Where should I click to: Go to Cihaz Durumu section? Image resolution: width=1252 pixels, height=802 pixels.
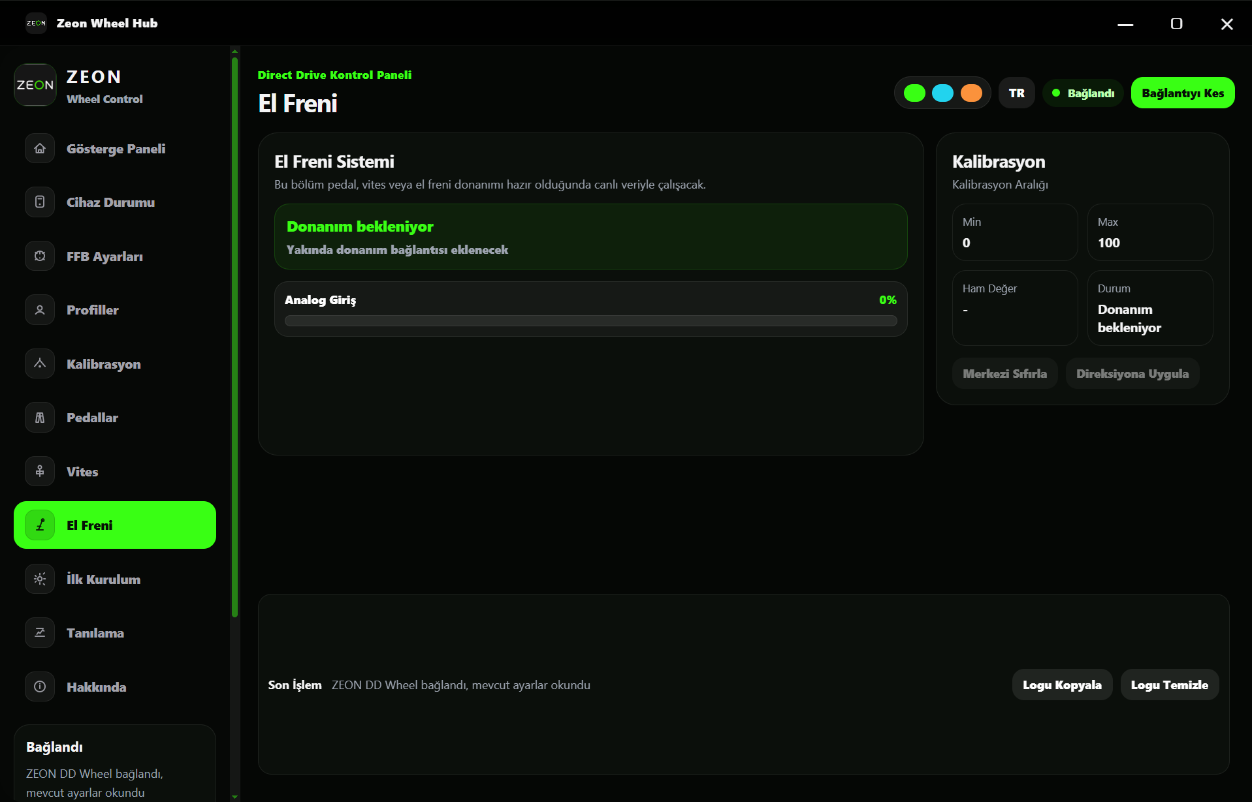click(115, 202)
